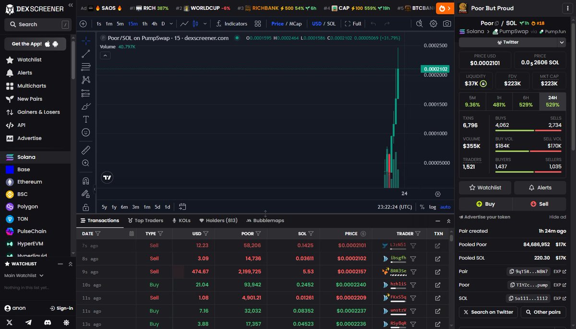This screenshot has height=329, width=576.
Task: Open chart settings gear icon
Action: [x=433, y=23]
